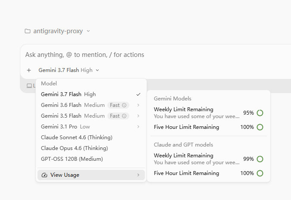The image size is (291, 200).
Task: Click the Fast badge on Gemini 3.6 Flash
Action: 118,105
